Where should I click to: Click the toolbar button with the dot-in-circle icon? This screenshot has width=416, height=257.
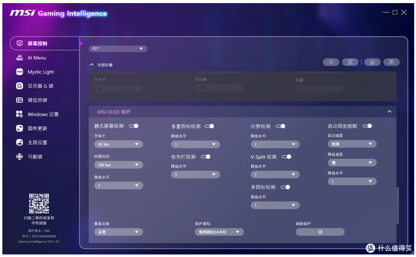[350, 62]
